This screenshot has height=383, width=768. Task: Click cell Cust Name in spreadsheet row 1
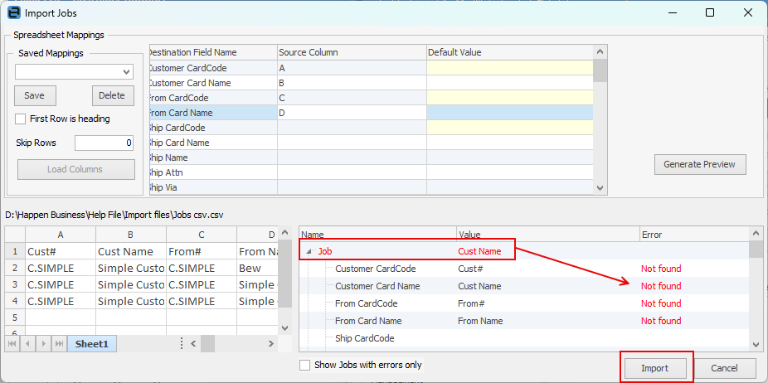[x=131, y=251]
